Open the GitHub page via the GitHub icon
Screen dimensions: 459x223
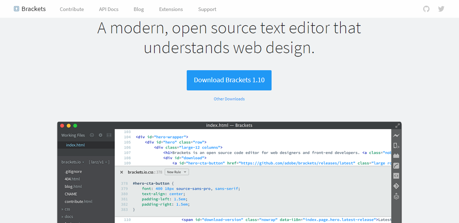click(x=426, y=9)
